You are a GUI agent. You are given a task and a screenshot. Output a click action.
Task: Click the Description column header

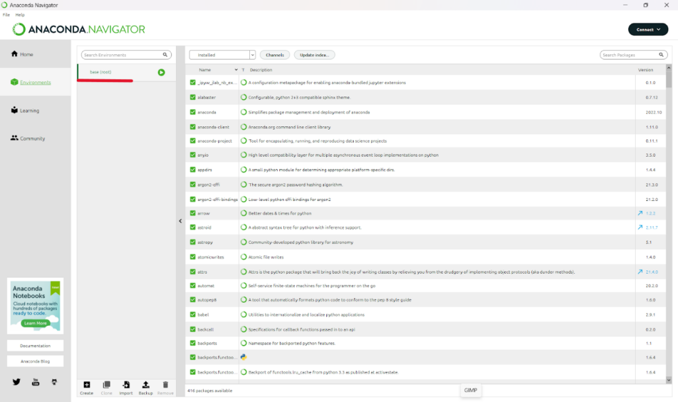(261, 69)
